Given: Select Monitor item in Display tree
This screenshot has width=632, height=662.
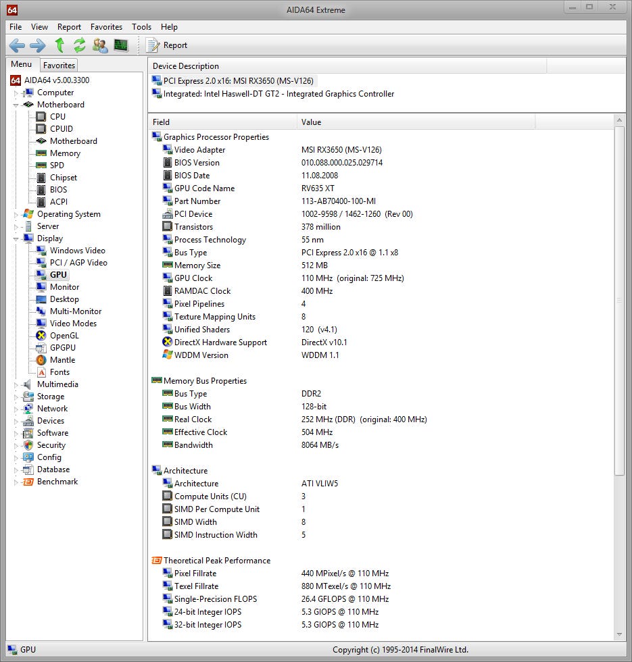Looking at the screenshot, I should pos(65,287).
